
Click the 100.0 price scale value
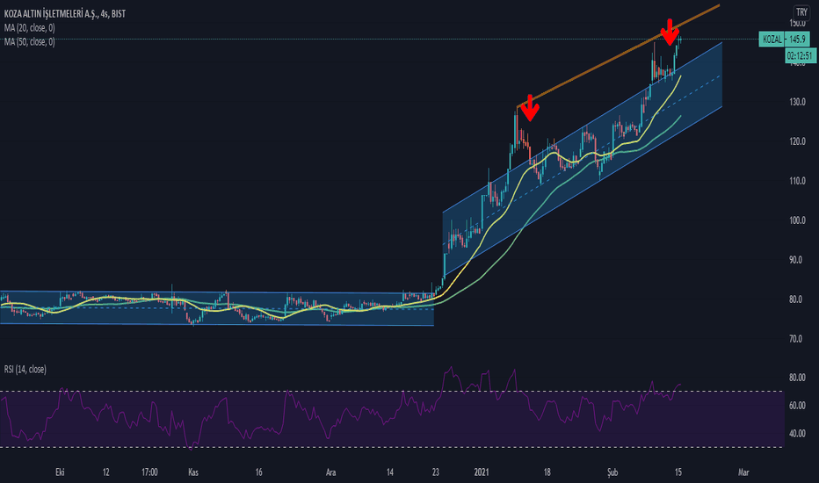coord(797,220)
